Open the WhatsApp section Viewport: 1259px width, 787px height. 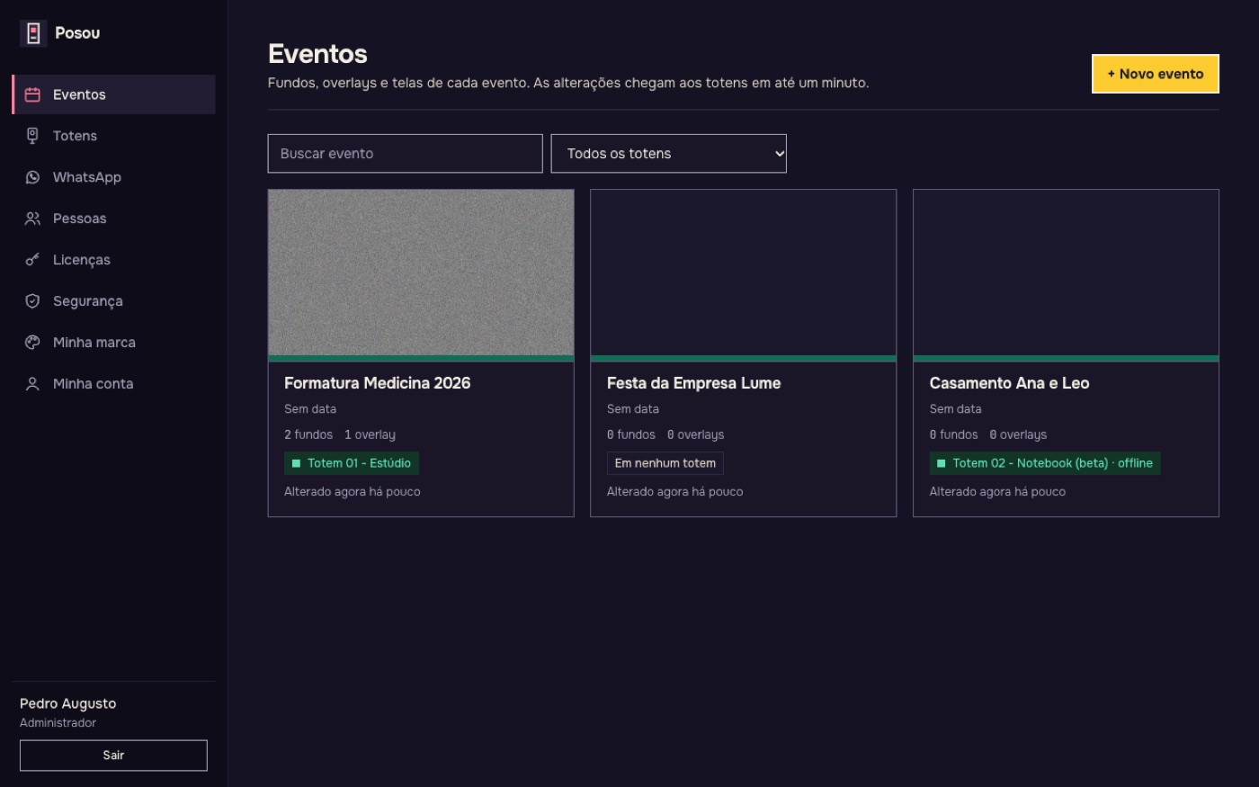[113, 177]
